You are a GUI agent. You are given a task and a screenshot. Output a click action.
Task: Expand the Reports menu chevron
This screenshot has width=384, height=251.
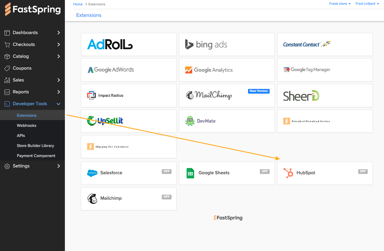[58, 92]
